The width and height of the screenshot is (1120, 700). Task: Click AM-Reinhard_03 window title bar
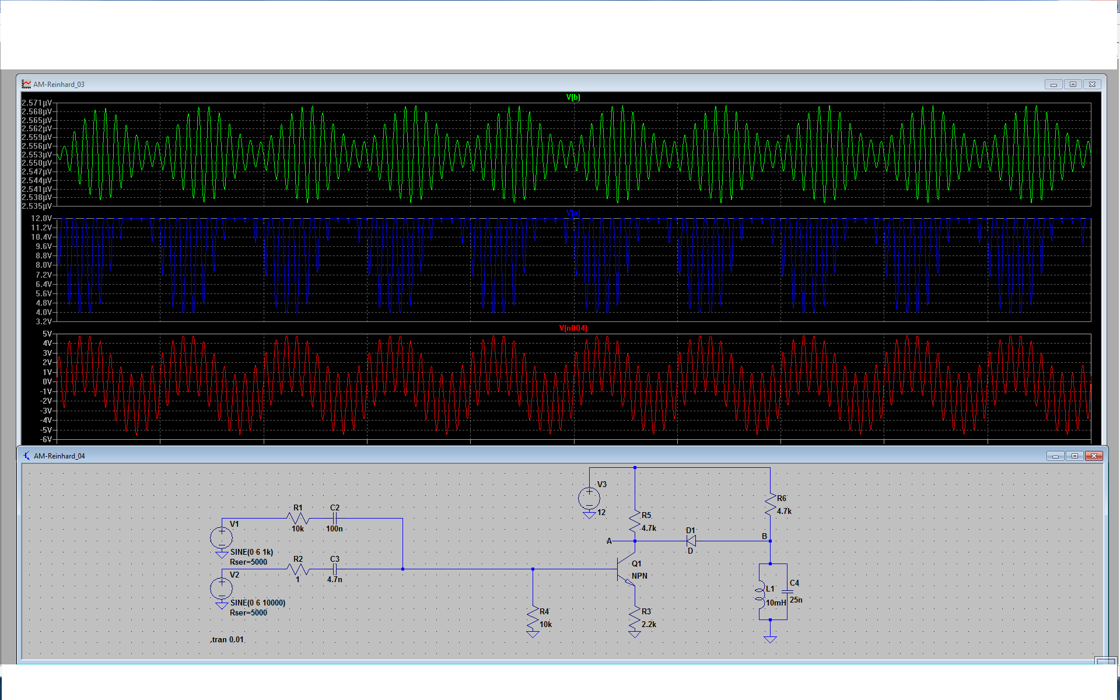coord(560,84)
